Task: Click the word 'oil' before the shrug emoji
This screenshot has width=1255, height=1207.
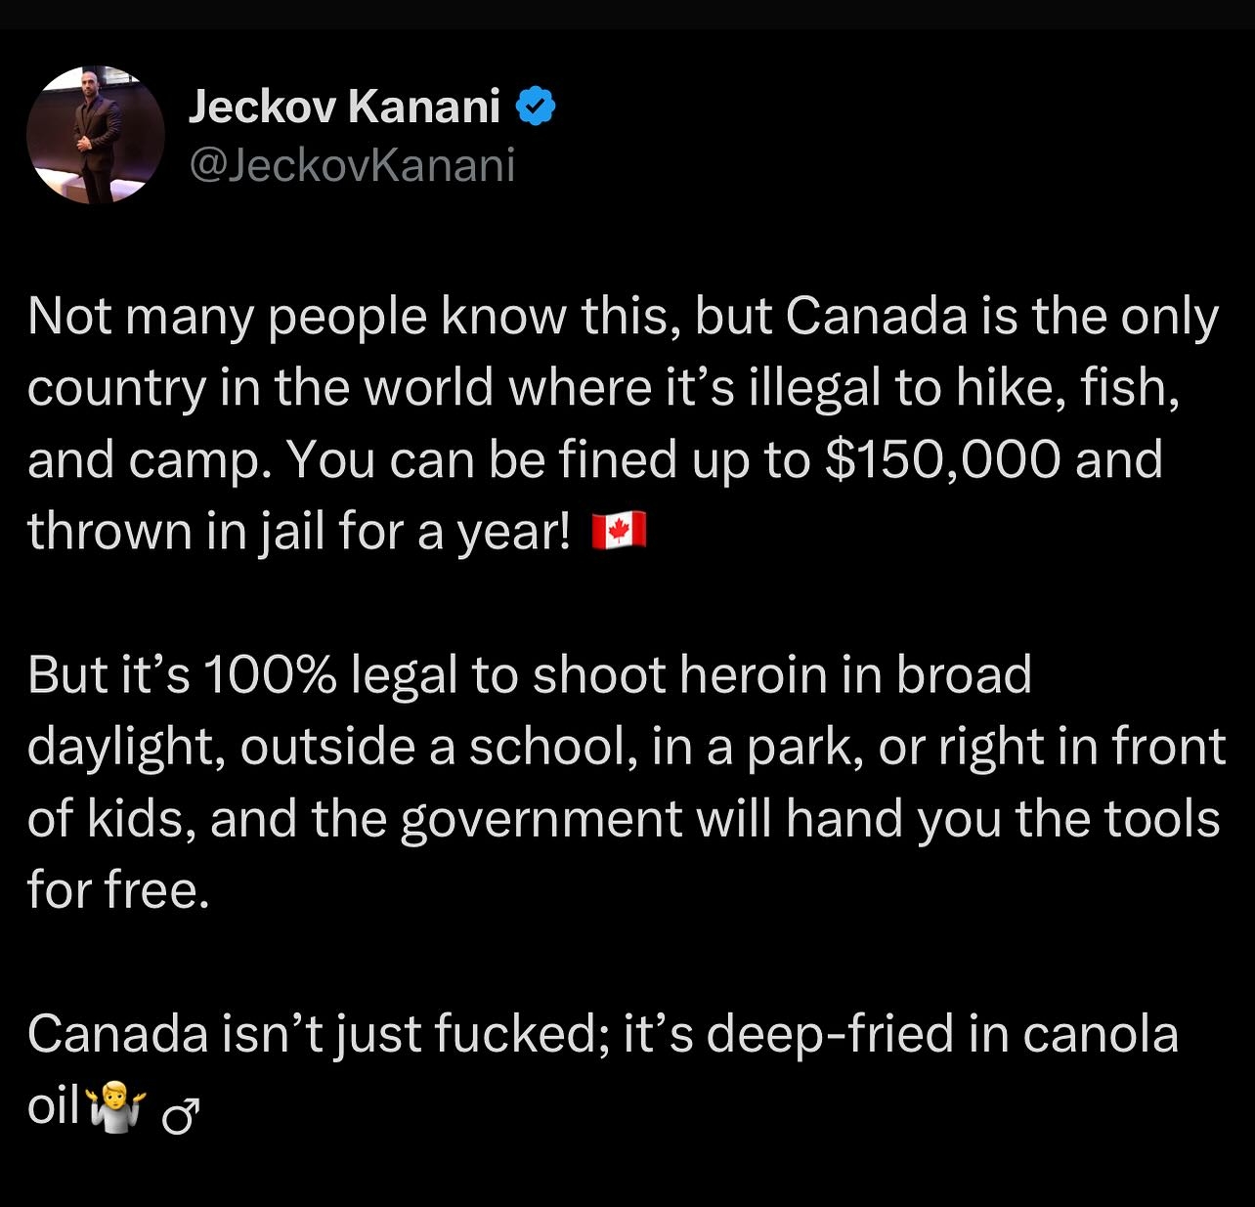Action: pos(54,1105)
